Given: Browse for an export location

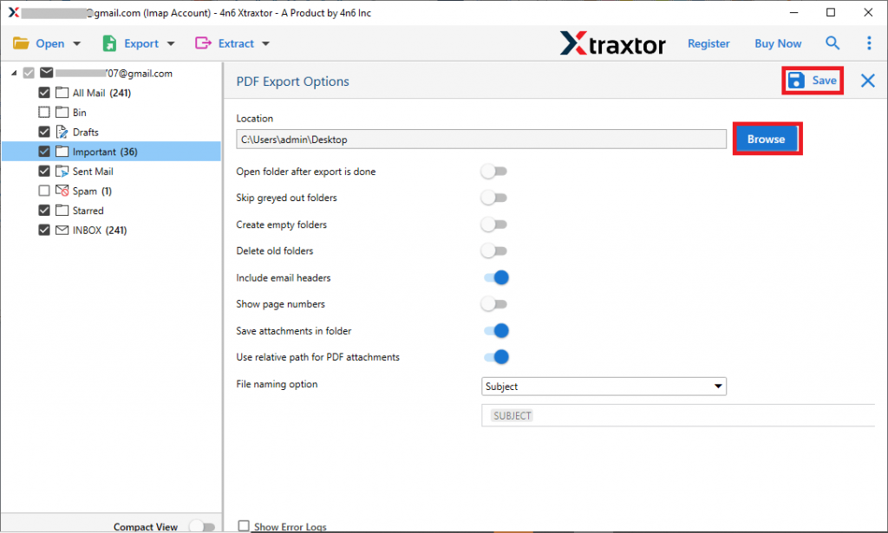Looking at the screenshot, I should click(767, 138).
